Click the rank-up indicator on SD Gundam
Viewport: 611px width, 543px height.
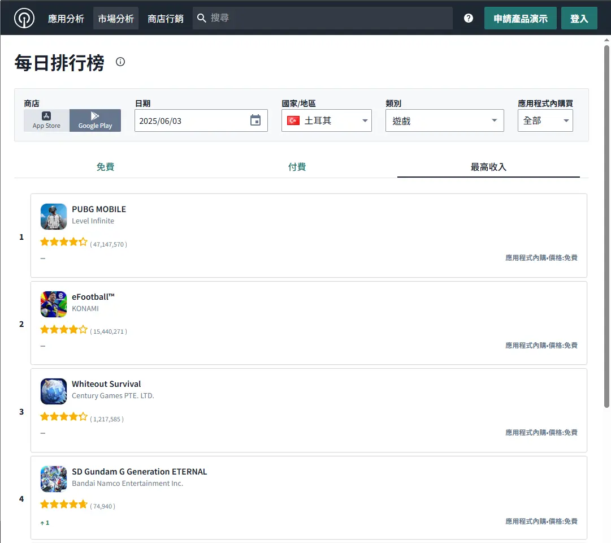(x=45, y=523)
